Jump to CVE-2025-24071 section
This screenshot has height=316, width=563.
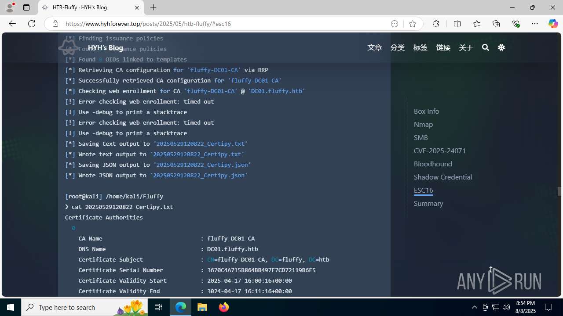point(440,151)
